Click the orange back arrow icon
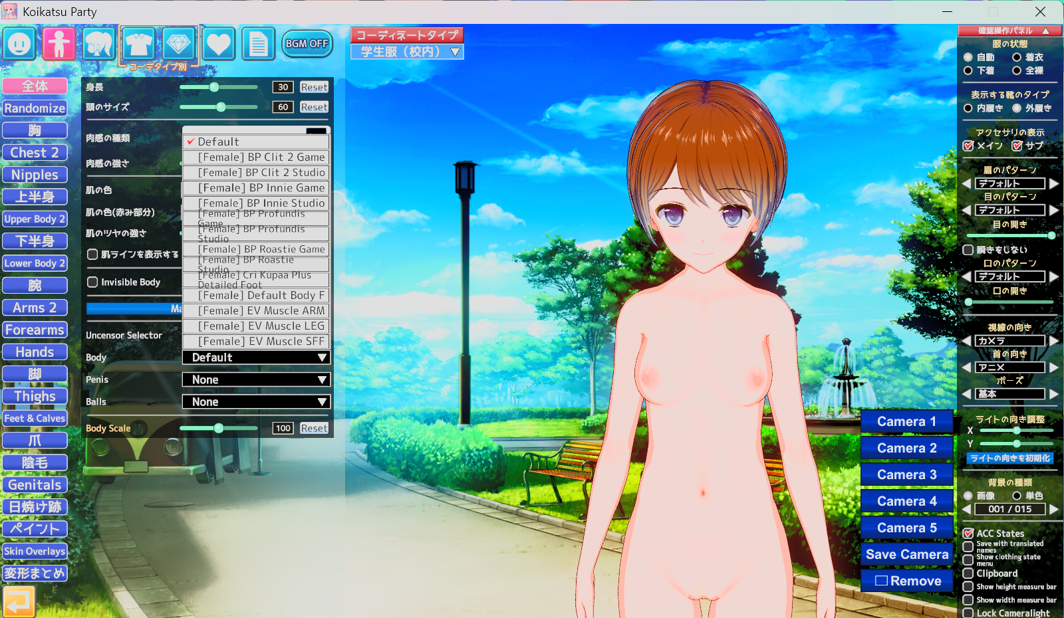 [19, 602]
